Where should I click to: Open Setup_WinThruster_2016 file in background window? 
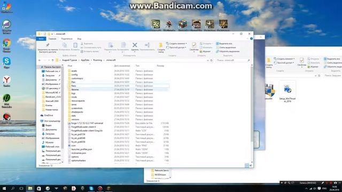pyautogui.click(x=287, y=91)
